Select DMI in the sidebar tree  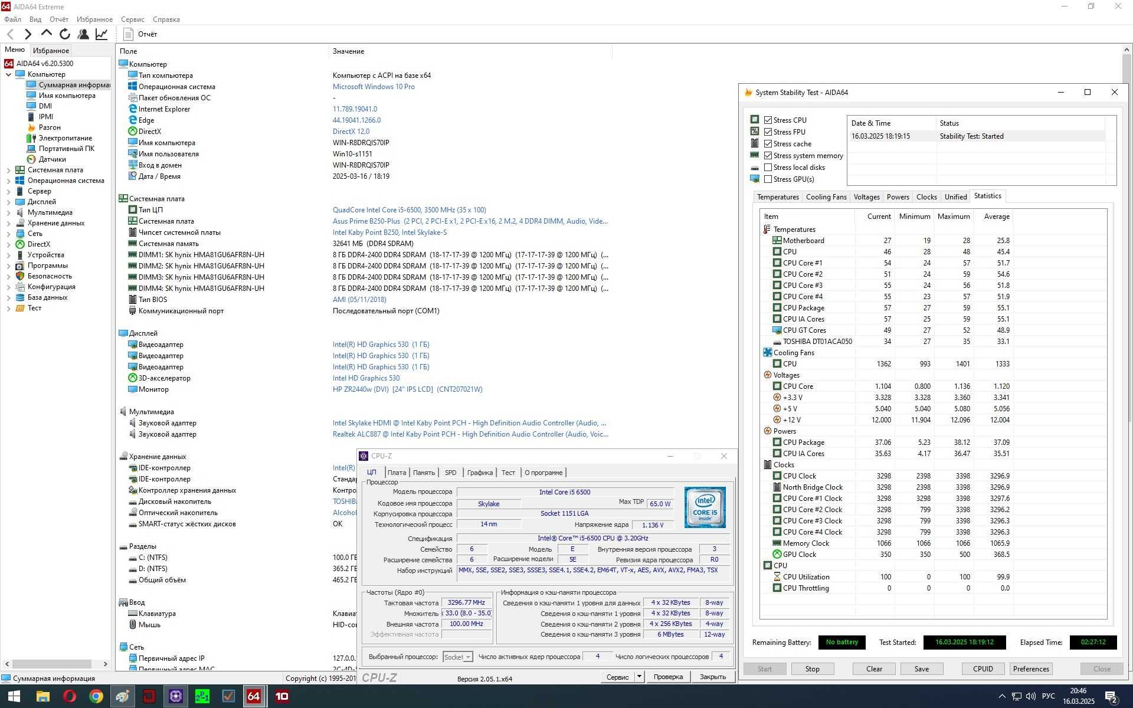pyautogui.click(x=45, y=106)
